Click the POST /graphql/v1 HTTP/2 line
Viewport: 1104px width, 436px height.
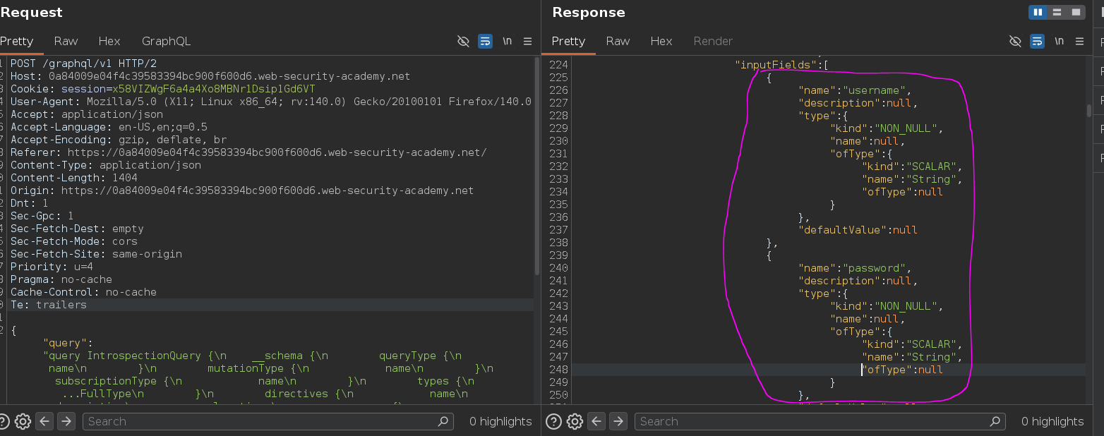pos(83,63)
